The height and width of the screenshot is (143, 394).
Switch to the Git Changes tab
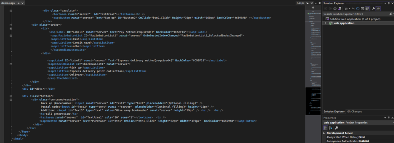pos(354,112)
